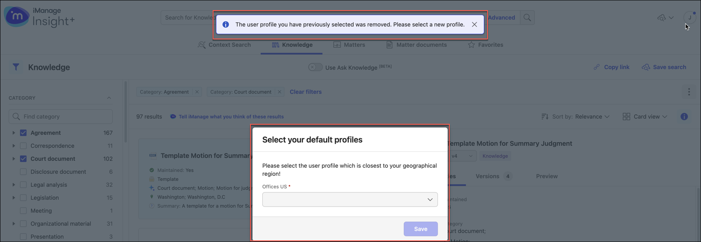Open the Versions tab in details

[494, 176]
